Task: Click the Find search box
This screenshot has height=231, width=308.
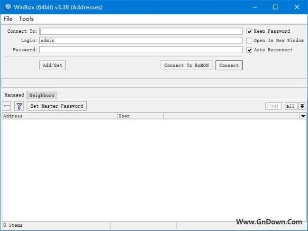Action: click(x=273, y=106)
